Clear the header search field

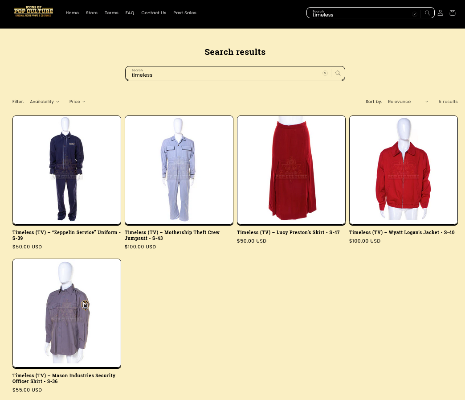(x=415, y=14)
